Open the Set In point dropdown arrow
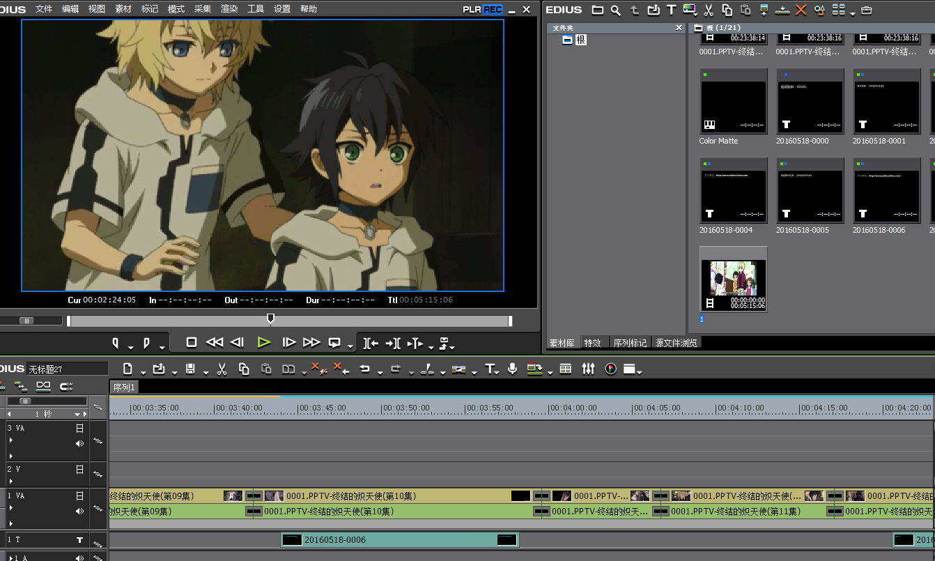This screenshot has width=935, height=561. pos(130,346)
